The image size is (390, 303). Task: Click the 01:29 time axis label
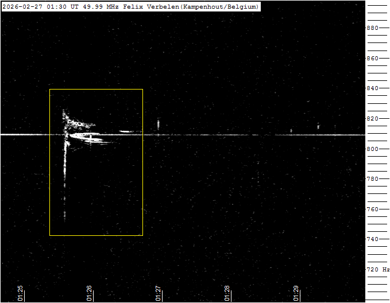tap(296, 293)
